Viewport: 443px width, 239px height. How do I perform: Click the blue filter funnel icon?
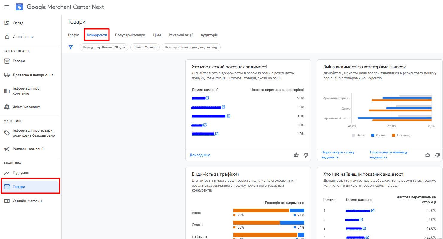click(x=71, y=47)
